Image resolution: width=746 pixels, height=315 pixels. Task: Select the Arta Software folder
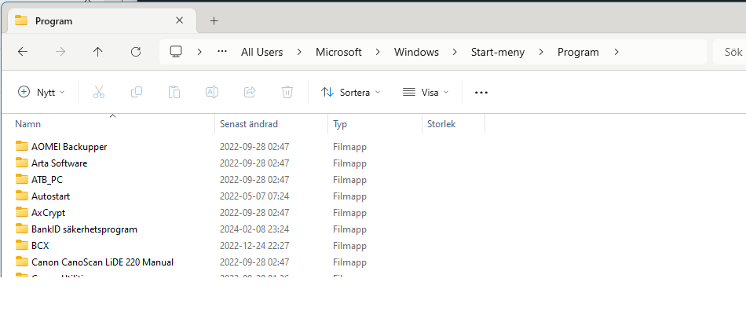tap(60, 163)
